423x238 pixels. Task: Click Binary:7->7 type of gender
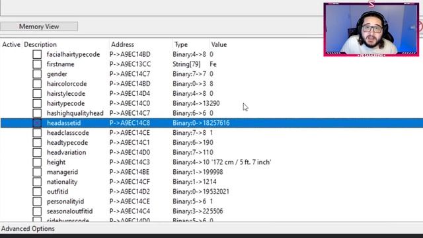click(x=190, y=74)
